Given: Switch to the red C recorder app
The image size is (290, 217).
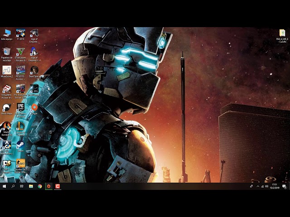Looking at the screenshot, I should (58, 186).
